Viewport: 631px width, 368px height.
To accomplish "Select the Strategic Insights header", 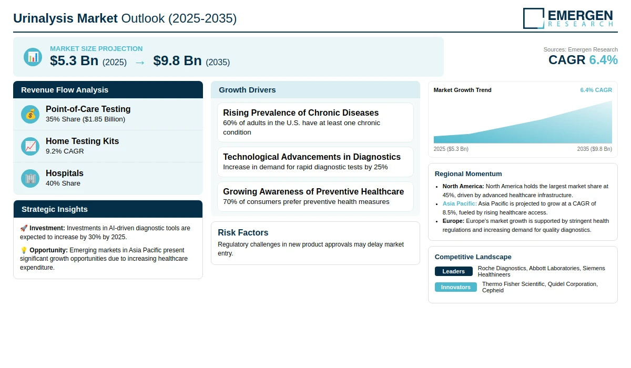I will [108, 209].
